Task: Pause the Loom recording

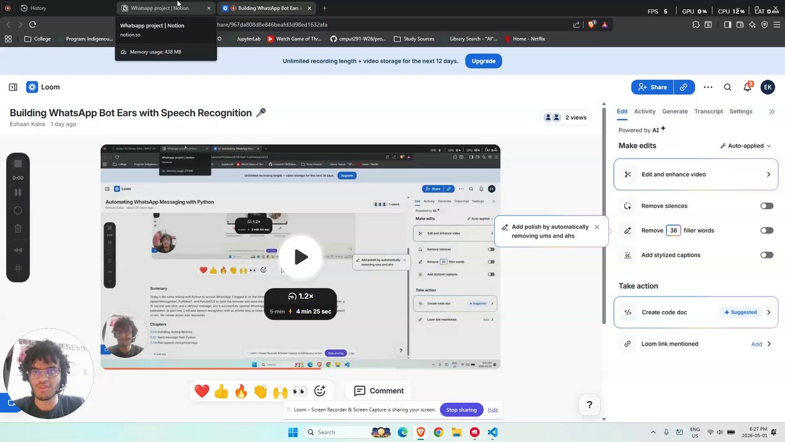Action: (x=18, y=192)
